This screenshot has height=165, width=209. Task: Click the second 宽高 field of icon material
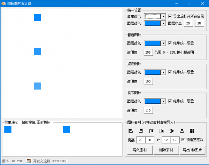tap(150, 140)
